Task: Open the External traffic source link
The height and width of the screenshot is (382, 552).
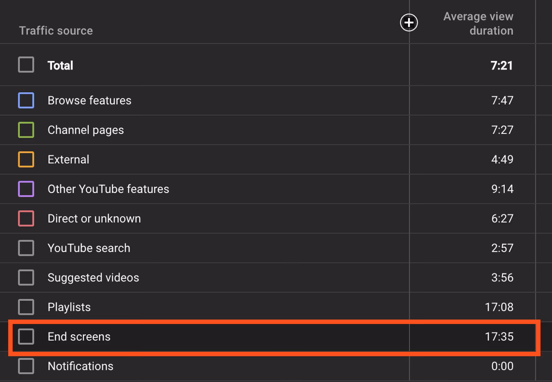Action: pos(68,160)
